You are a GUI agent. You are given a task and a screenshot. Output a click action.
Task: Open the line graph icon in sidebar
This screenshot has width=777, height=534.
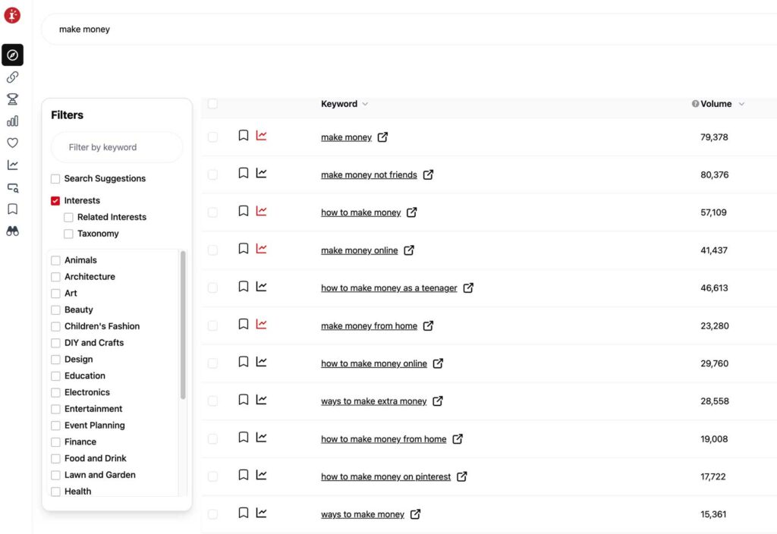(x=12, y=165)
